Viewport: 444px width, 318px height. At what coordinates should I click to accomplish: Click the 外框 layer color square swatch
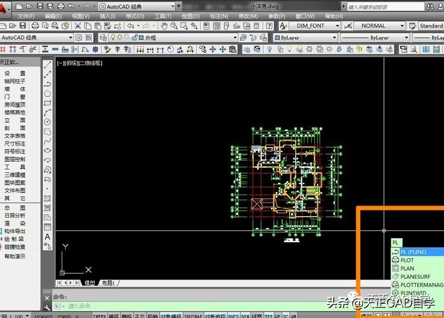(x=141, y=37)
